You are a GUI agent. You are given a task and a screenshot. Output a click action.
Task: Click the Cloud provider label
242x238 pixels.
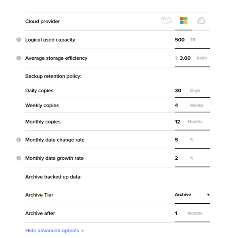42,21
